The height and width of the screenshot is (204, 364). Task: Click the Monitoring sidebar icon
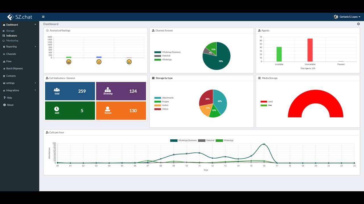tap(4, 41)
